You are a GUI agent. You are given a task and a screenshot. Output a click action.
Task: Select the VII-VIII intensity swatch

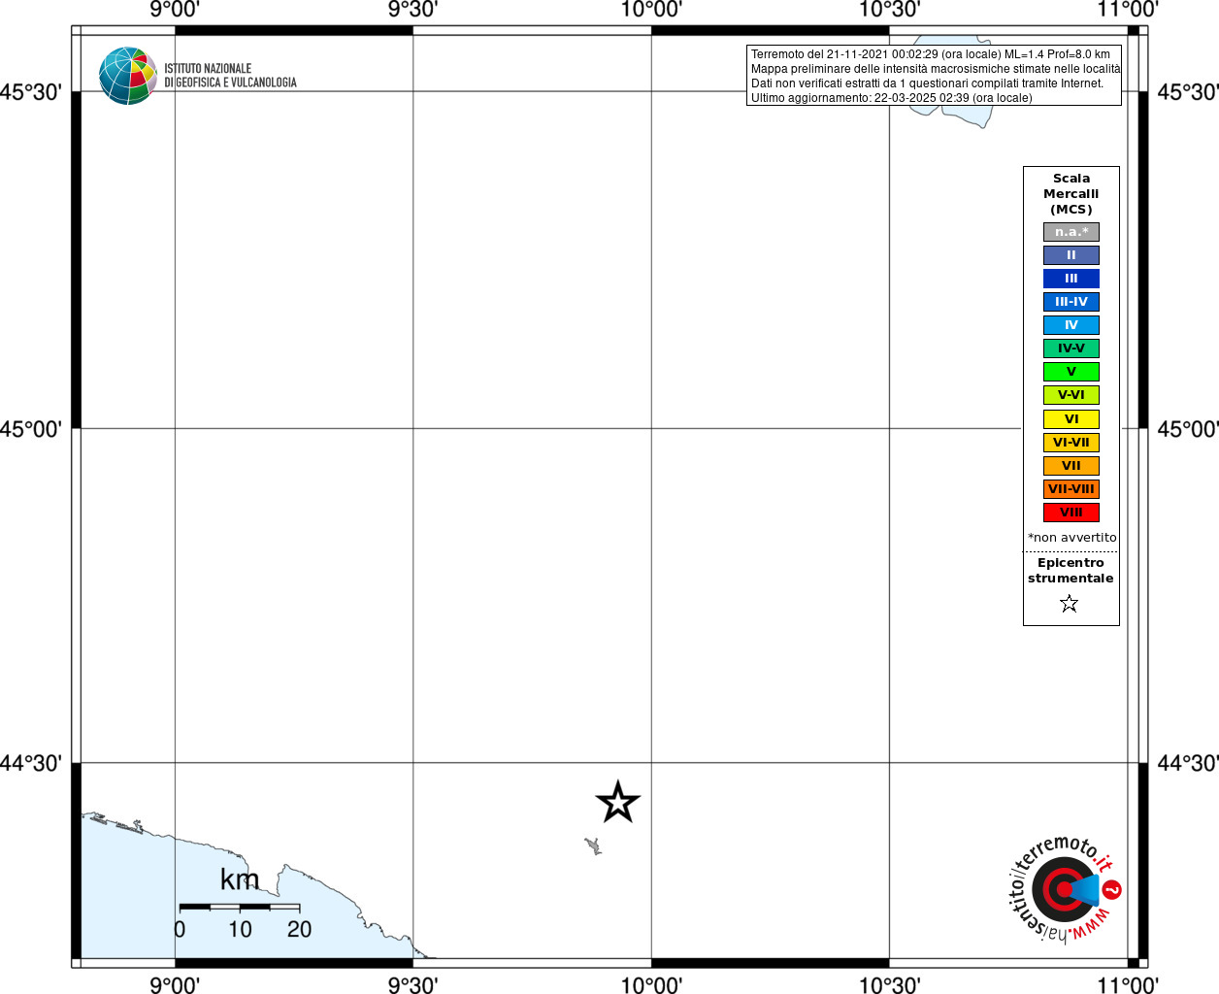point(1071,489)
